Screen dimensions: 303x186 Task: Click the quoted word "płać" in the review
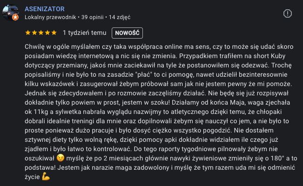click(142, 75)
